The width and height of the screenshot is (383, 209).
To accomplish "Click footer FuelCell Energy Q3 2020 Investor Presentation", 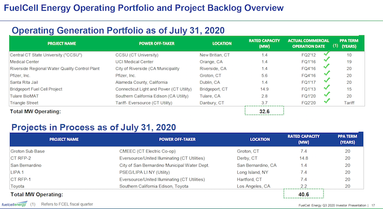I will pos(332,205).
